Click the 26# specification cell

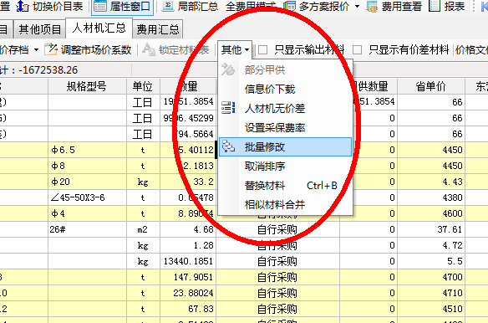(x=87, y=229)
